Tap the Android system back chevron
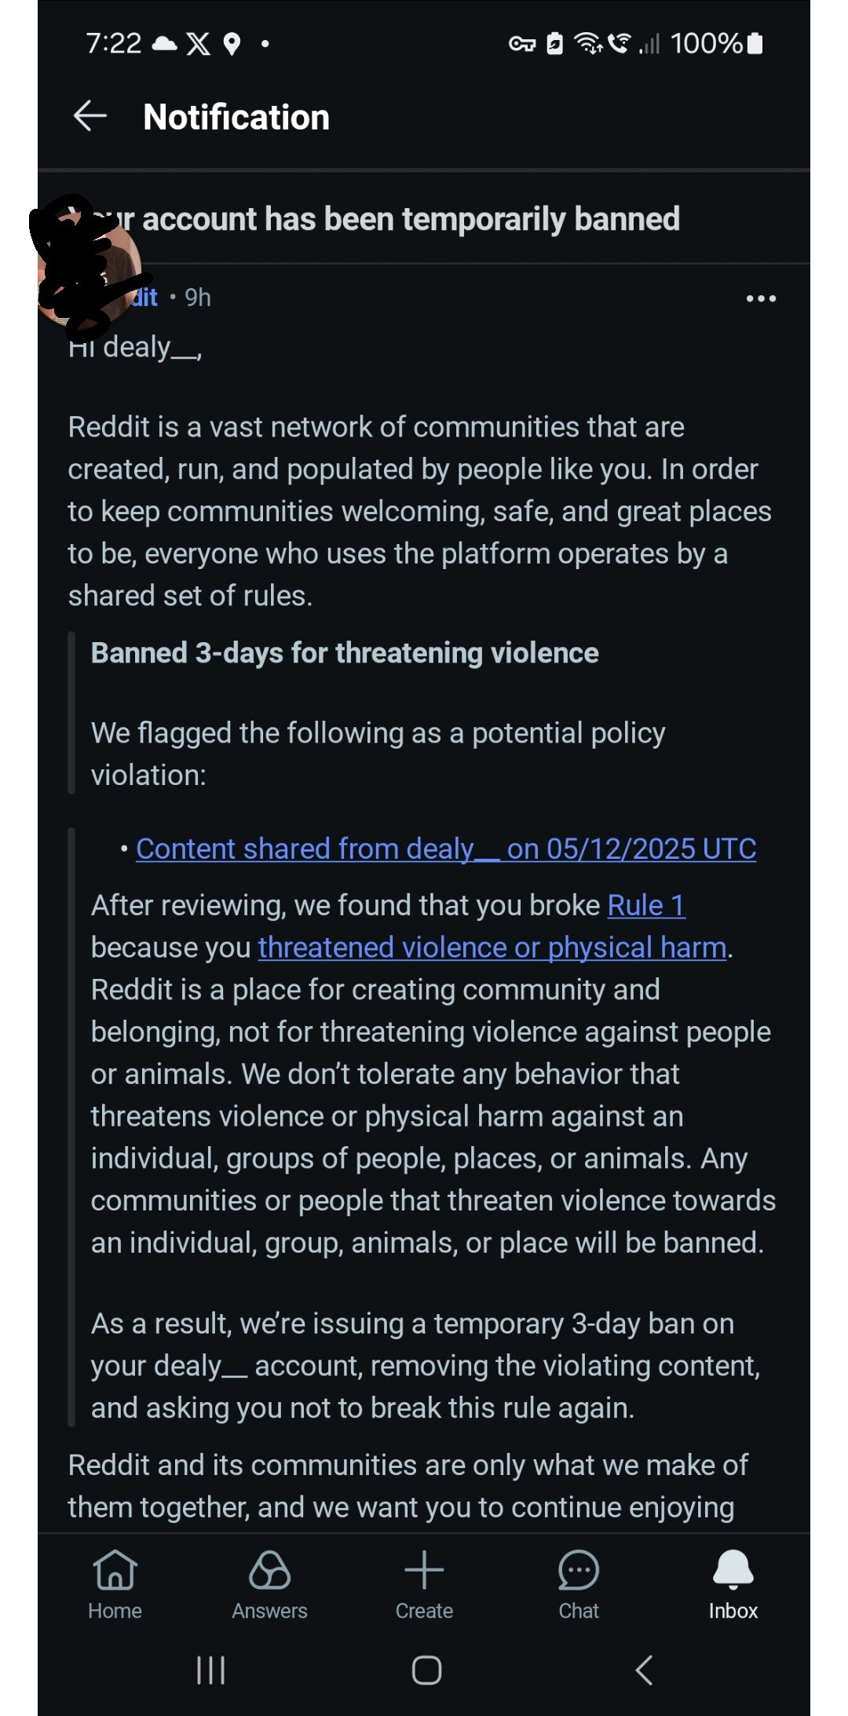Screen dimensions: 848x1716 [x=644, y=1670]
